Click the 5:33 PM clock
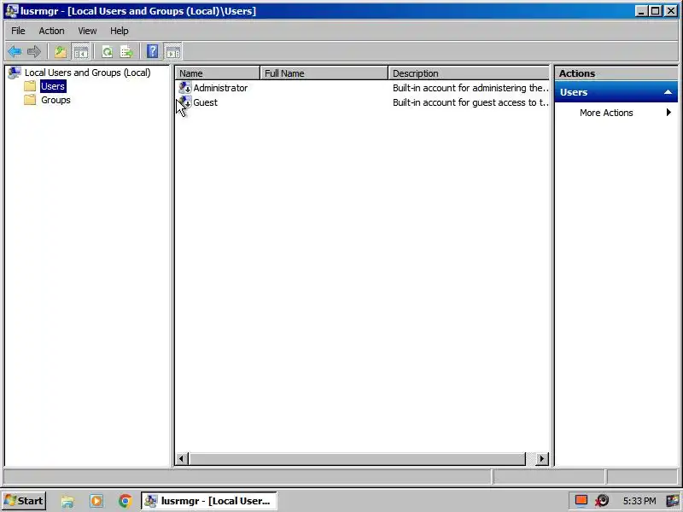The height and width of the screenshot is (512, 683). (x=639, y=501)
